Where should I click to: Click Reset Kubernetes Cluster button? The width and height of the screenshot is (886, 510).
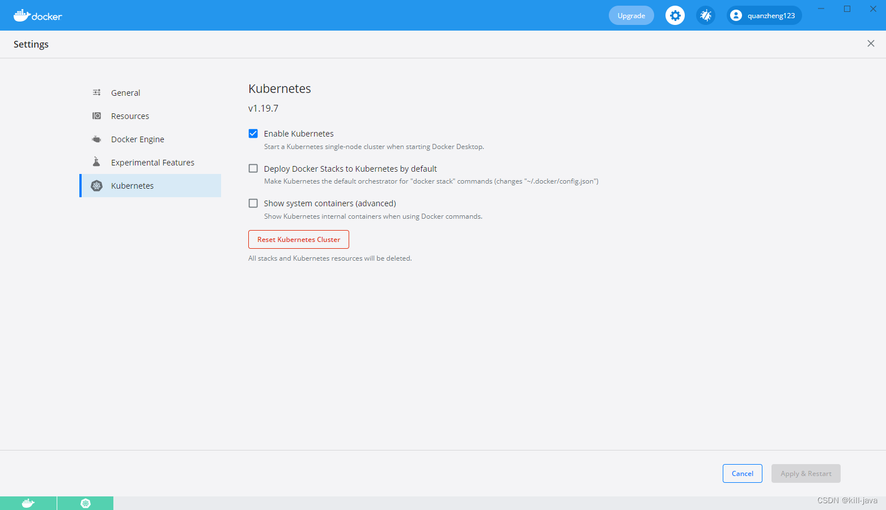point(299,240)
